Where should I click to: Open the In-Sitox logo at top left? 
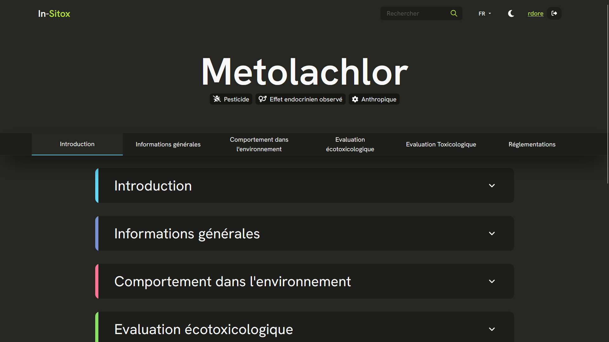54,14
